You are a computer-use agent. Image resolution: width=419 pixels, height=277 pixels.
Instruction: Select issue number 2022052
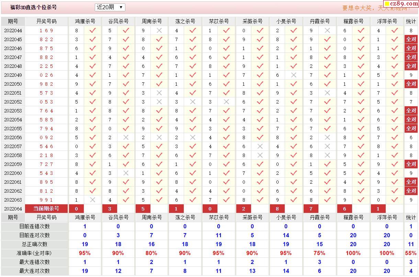[13, 102]
